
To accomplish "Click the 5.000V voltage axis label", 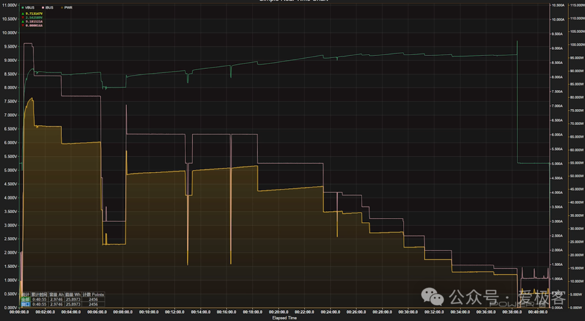I will coord(9,170).
